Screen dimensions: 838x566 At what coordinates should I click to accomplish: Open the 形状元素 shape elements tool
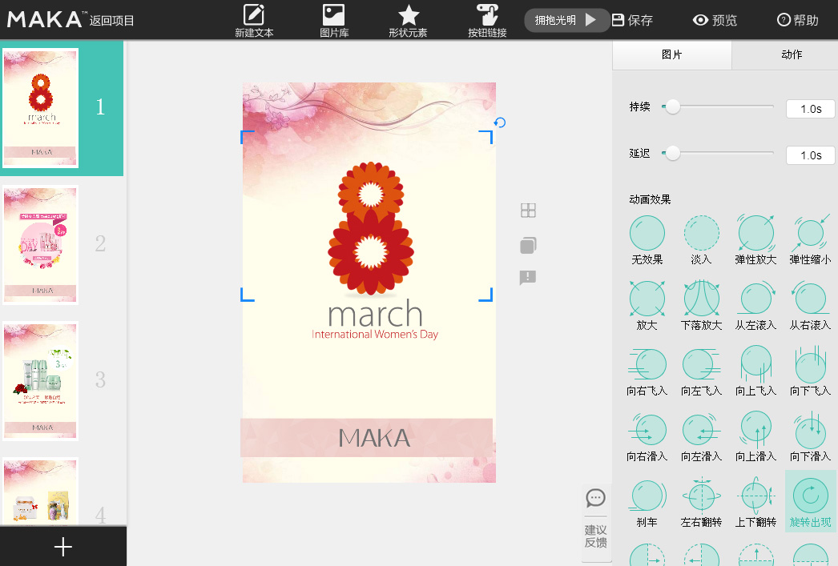pyautogui.click(x=408, y=21)
